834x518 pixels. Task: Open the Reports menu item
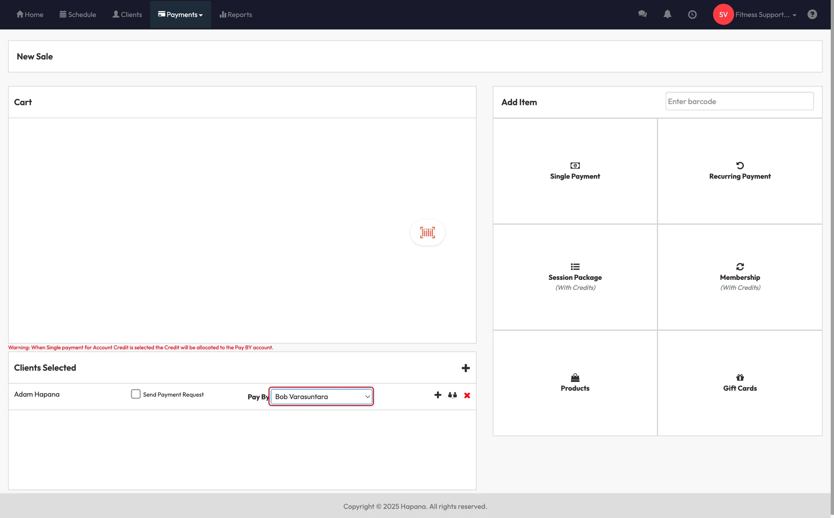pyautogui.click(x=236, y=15)
